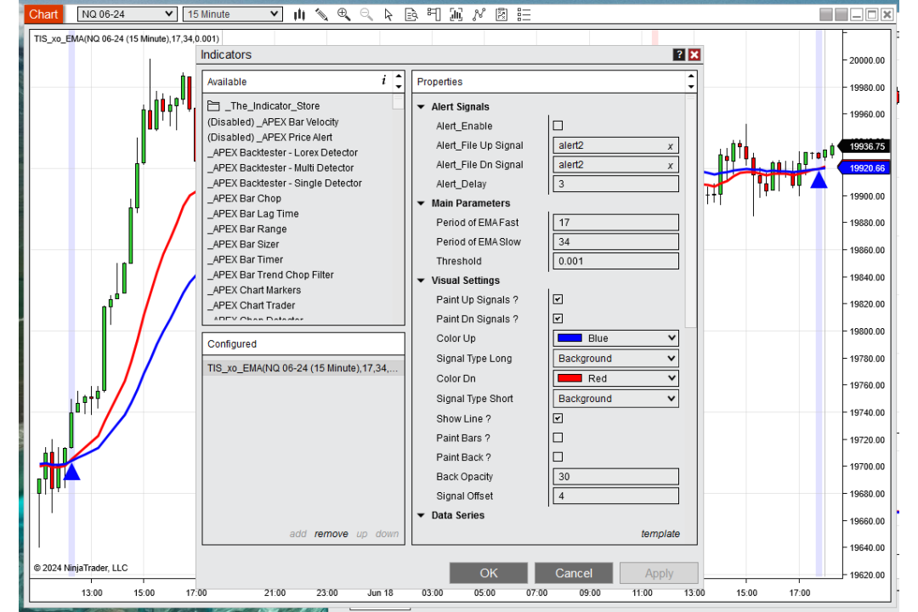Select _APEX Bar Timer indicator
The height and width of the screenshot is (612, 918).
pos(245,259)
